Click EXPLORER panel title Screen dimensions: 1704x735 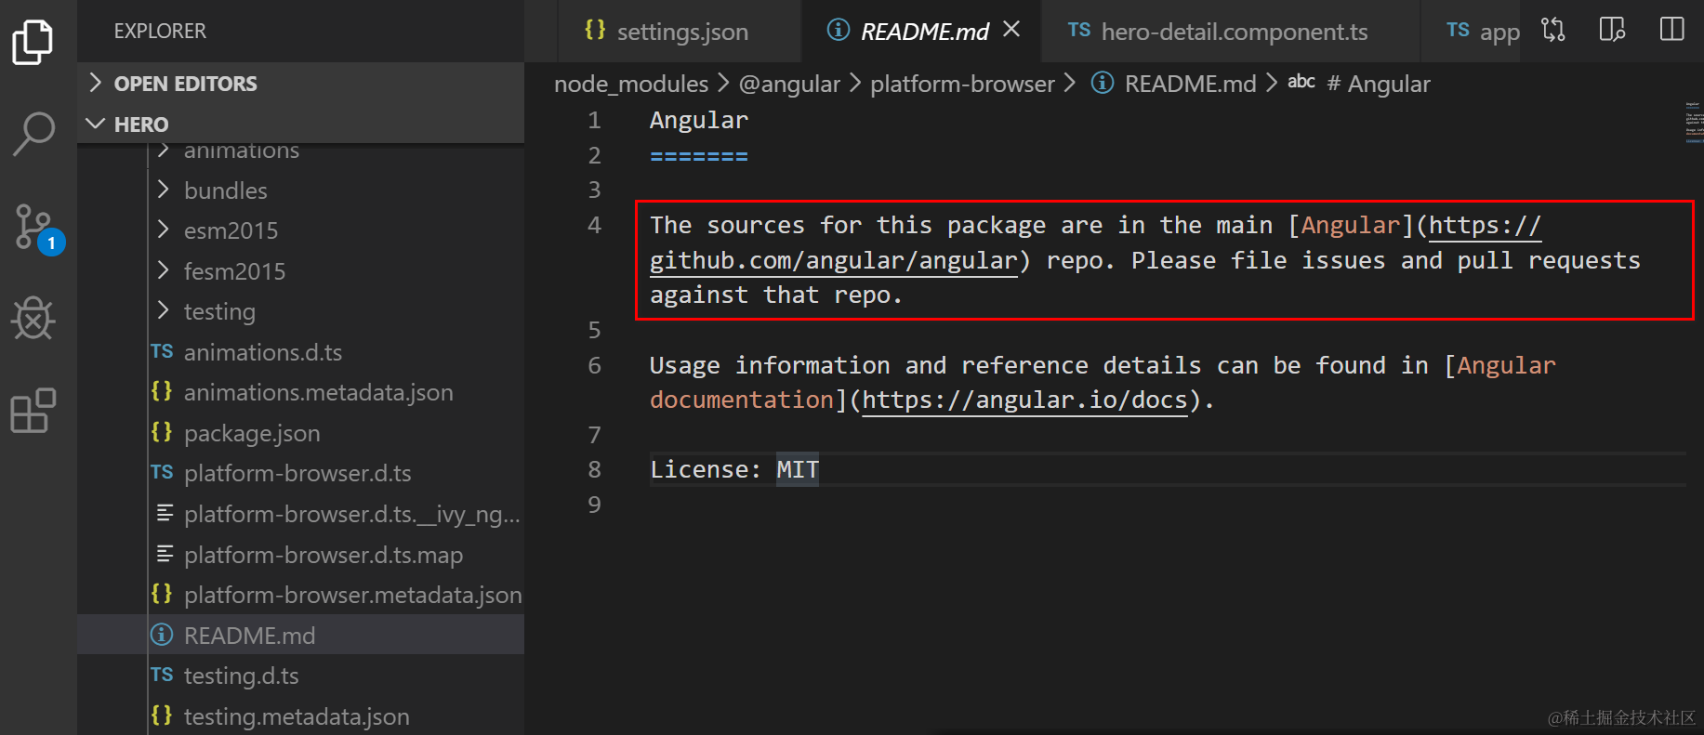(160, 32)
